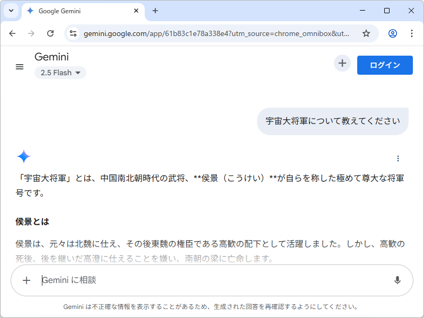Viewport: 424px width, 318px height.
Task: Click the browser address bar
Action: click(x=212, y=33)
